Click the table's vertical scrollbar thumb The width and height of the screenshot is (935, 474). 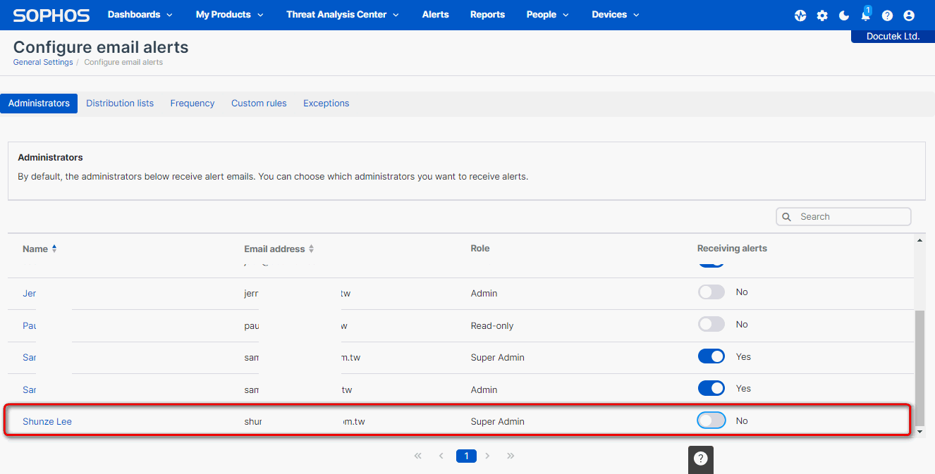click(x=919, y=366)
